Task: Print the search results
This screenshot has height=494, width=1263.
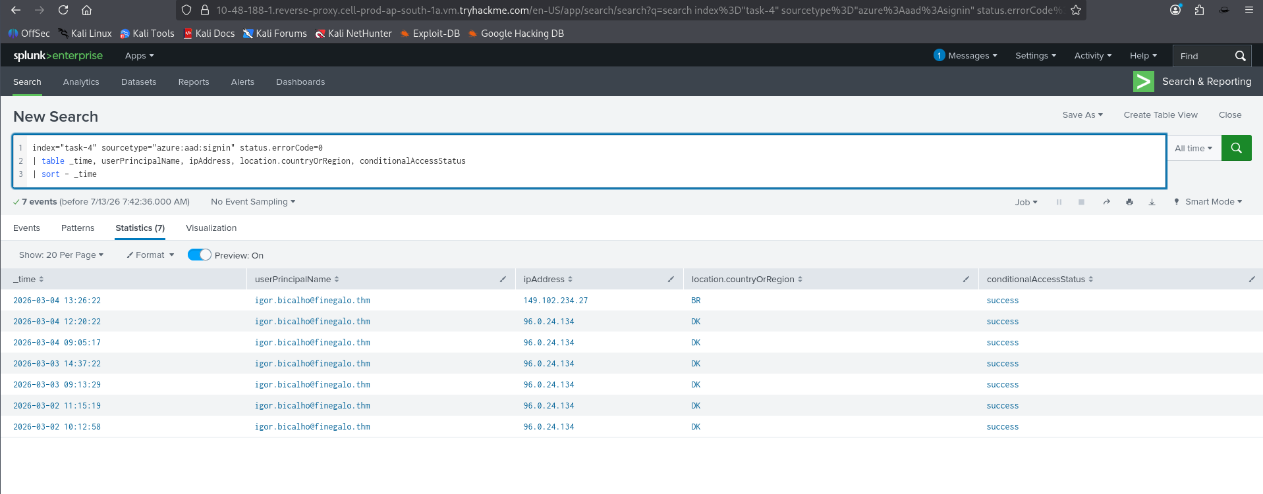Action: pos(1129,202)
